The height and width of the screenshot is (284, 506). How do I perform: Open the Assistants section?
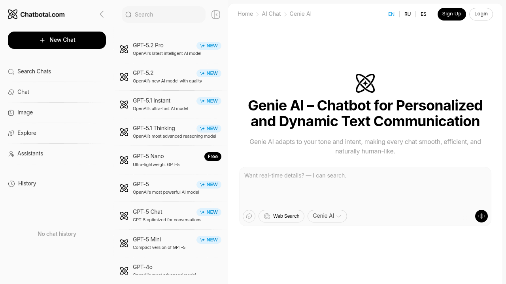(30, 153)
